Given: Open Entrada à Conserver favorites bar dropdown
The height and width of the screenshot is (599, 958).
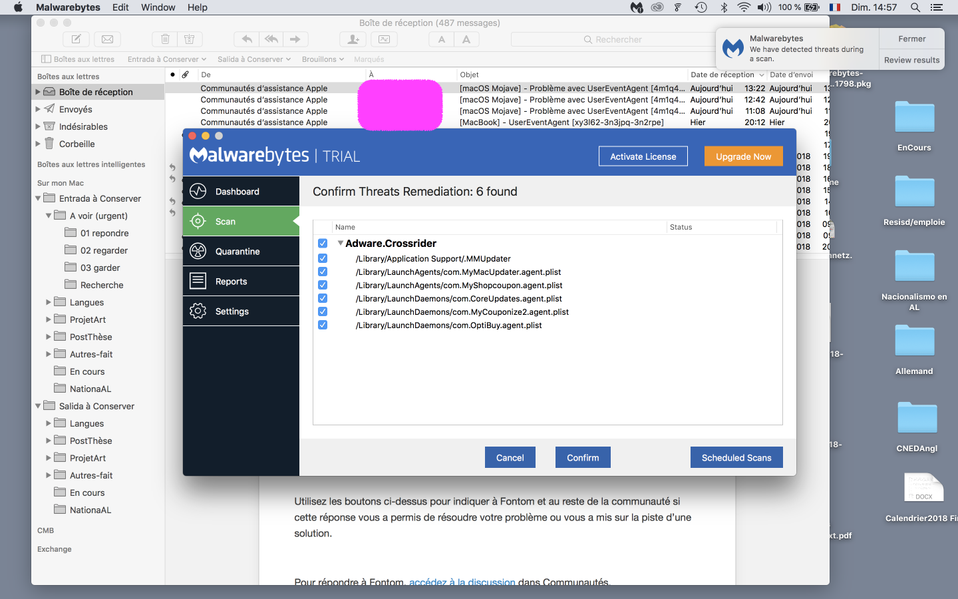Looking at the screenshot, I should pos(167,59).
